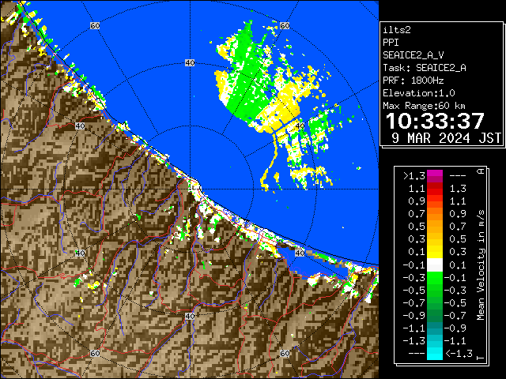Click '-0.5' in the legend's right column
The width and height of the screenshot is (506, 379).
[455, 303]
